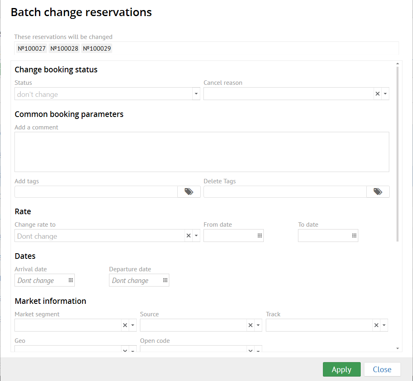The height and width of the screenshot is (381, 413).
Task: Expand the Status dropdown
Action: 196,94
